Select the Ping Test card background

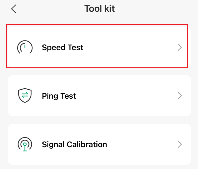click(131, 107)
